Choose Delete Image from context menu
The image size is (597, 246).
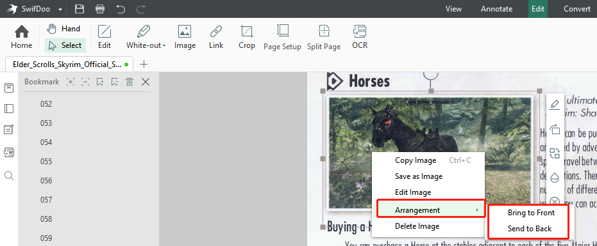click(428, 226)
